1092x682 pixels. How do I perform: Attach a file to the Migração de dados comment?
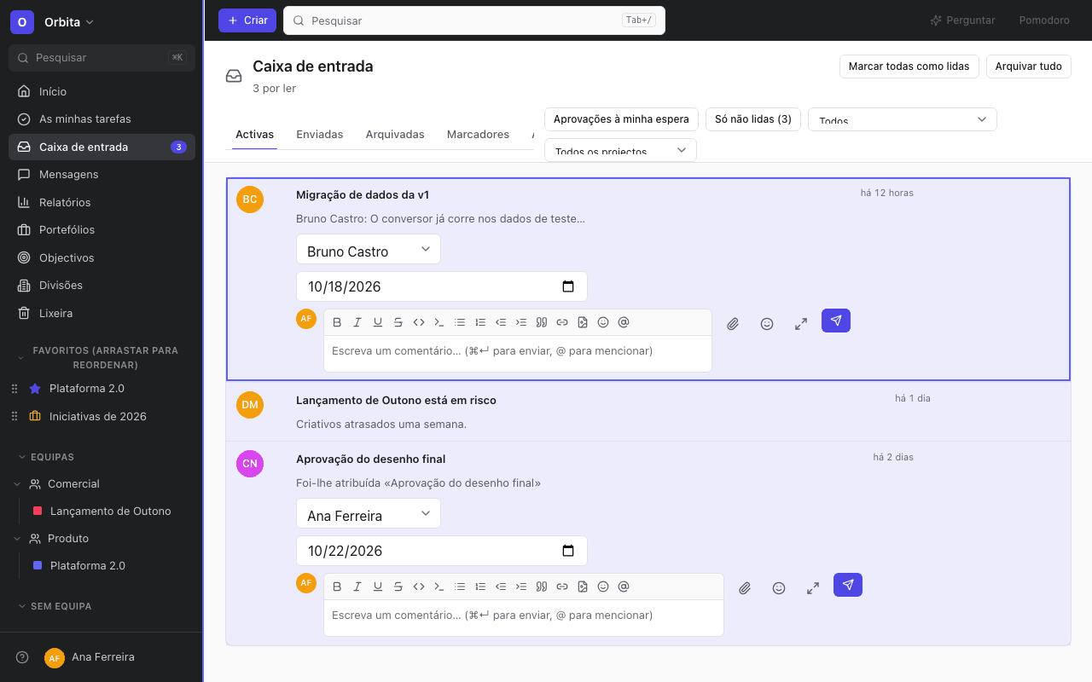point(733,324)
